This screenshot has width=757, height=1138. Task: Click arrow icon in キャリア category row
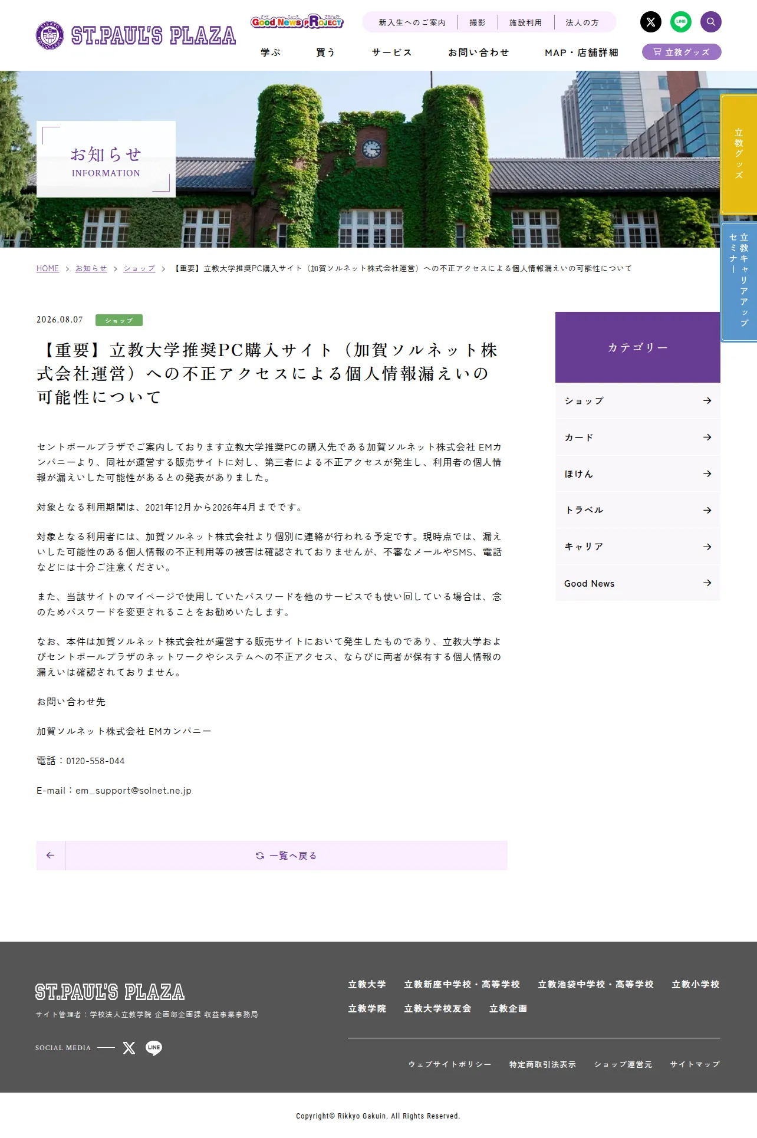click(x=707, y=547)
